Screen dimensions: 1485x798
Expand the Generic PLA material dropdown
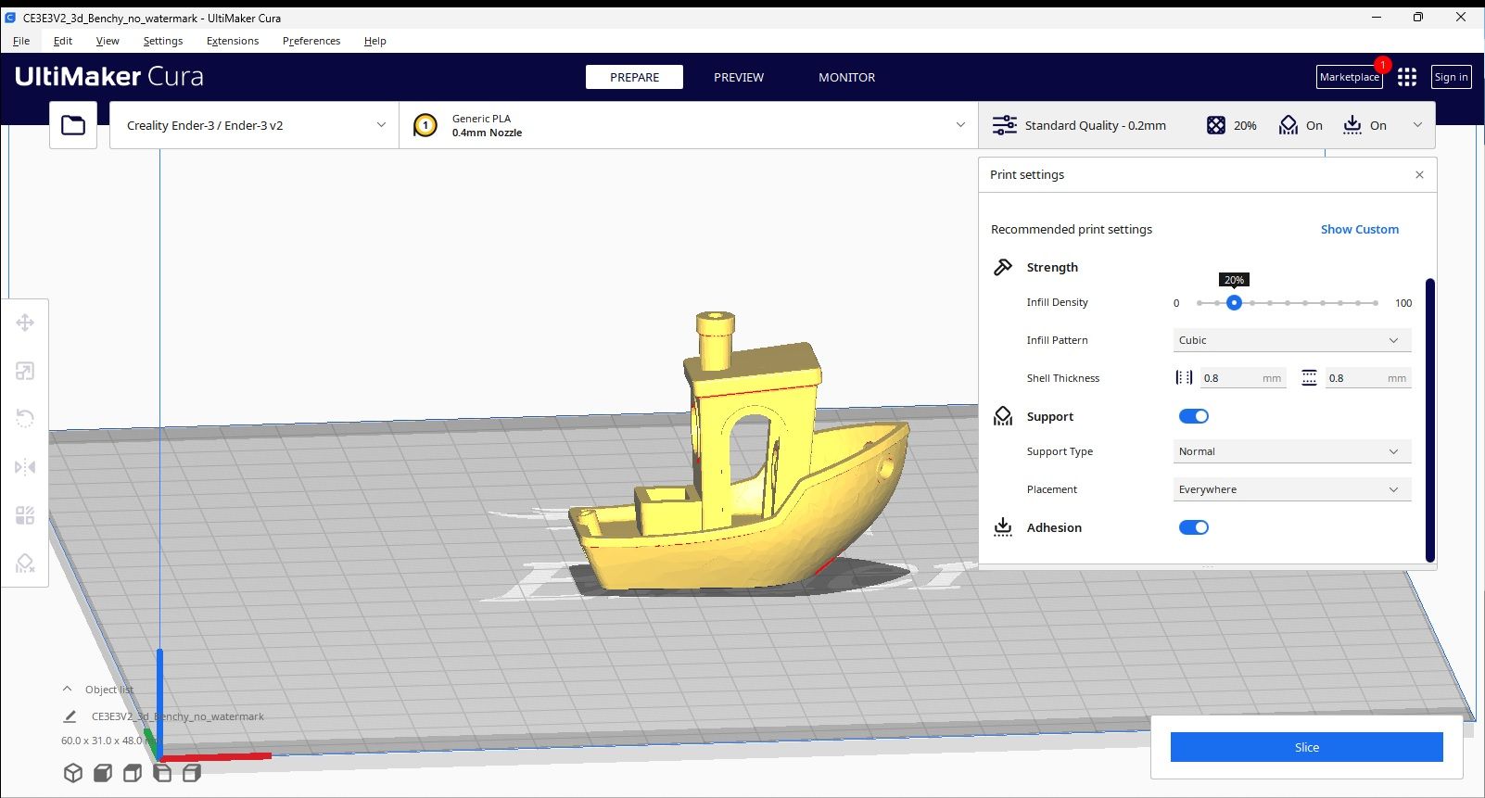(689, 125)
